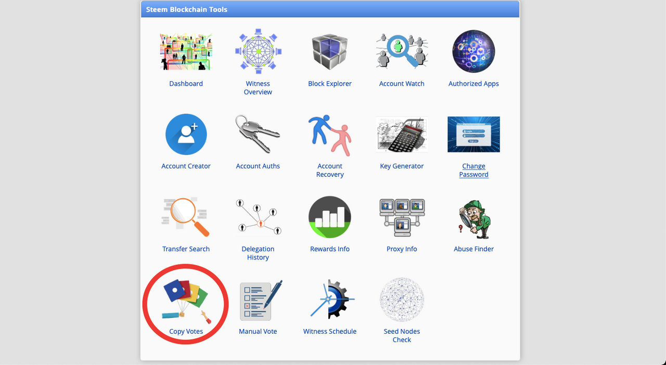Click the Dashboard text link
Viewport: 666px width, 365px height.
click(186, 84)
